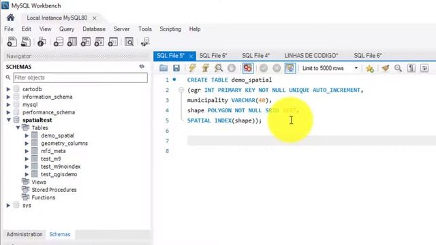Expand the sys schema
436x245 pixels.
coord(8,206)
